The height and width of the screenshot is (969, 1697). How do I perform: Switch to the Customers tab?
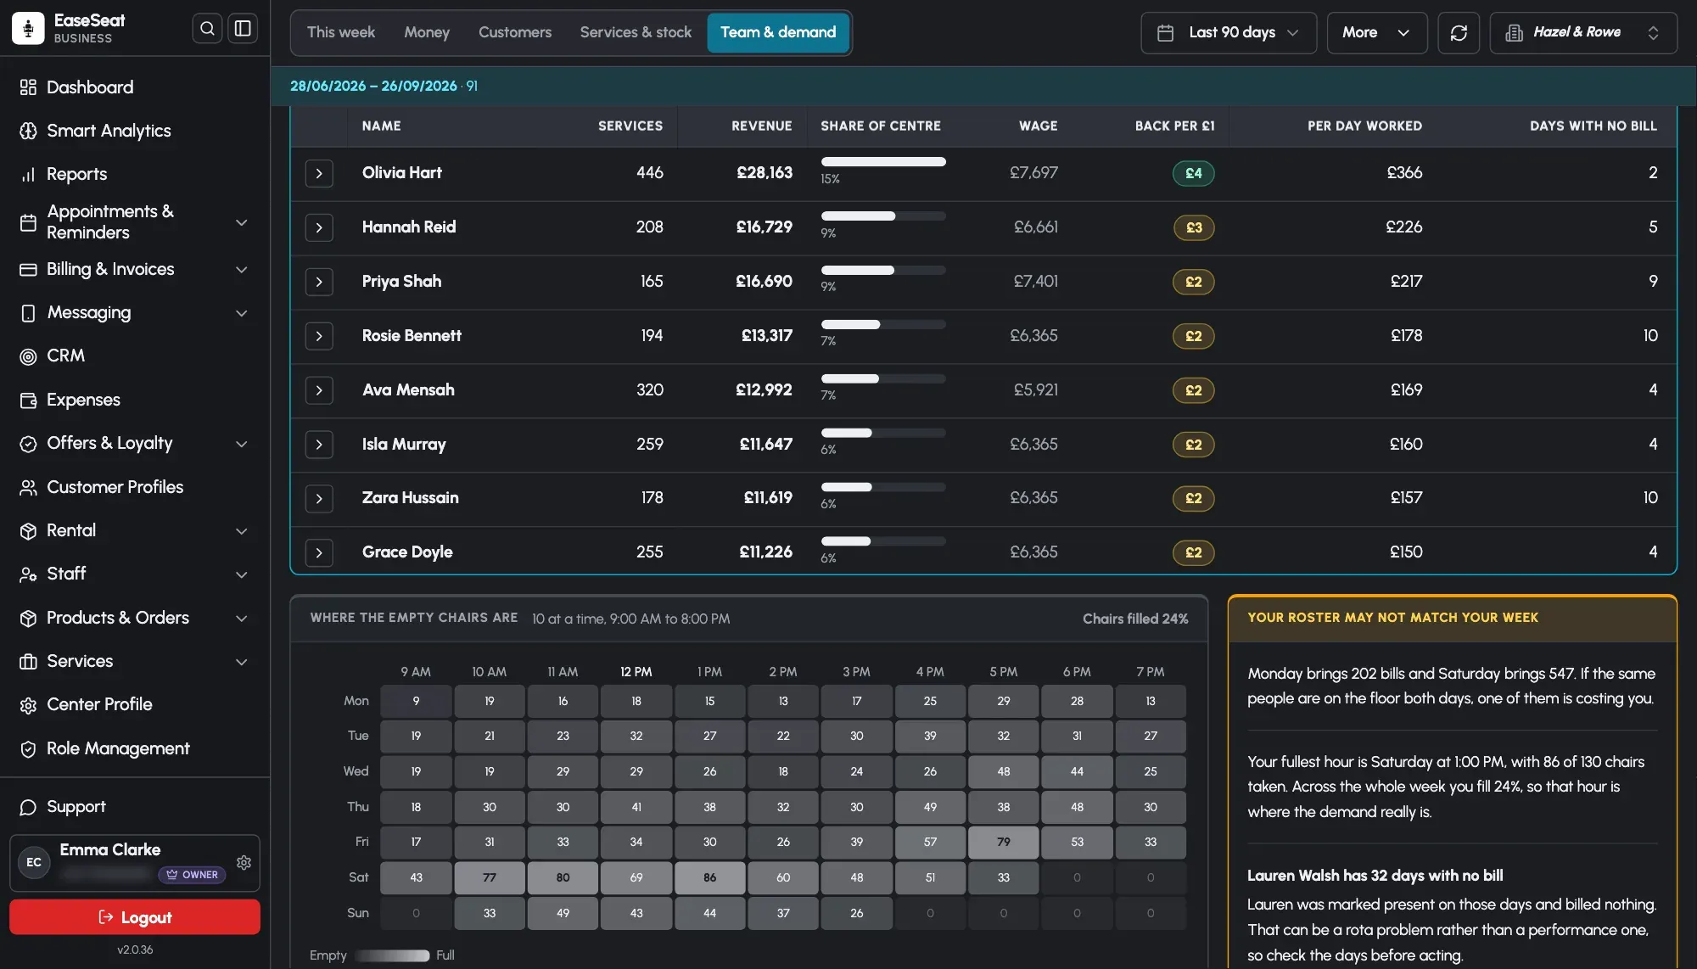pos(514,32)
